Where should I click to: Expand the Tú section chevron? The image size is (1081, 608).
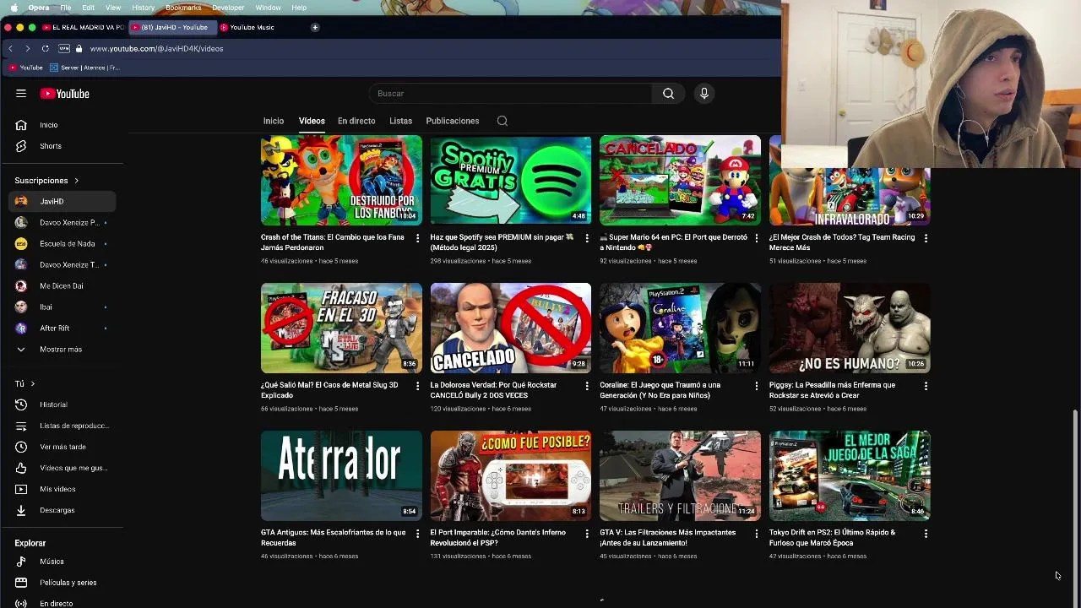click(32, 384)
